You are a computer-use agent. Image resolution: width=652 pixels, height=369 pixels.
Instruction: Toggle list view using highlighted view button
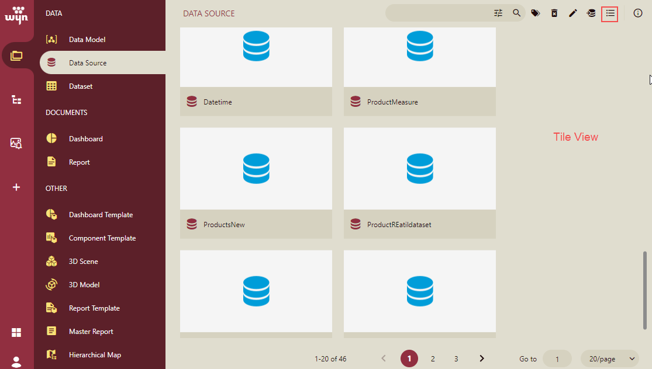pyautogui.click(x=610, y=13)
